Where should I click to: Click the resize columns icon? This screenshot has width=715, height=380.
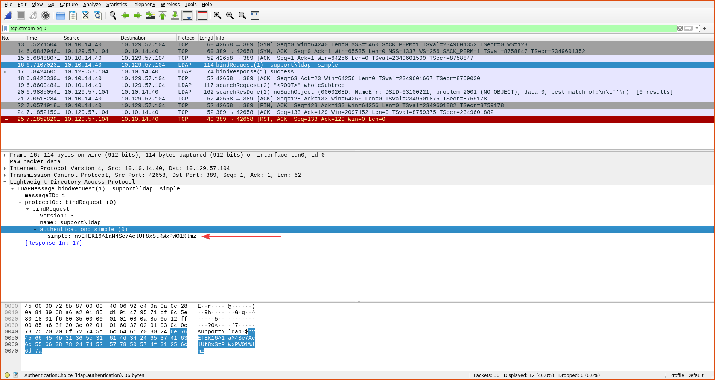(255, 15)
